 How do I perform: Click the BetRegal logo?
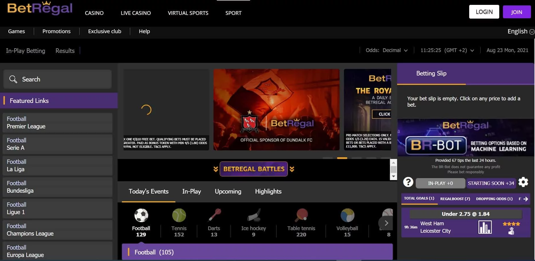[40, 8]
